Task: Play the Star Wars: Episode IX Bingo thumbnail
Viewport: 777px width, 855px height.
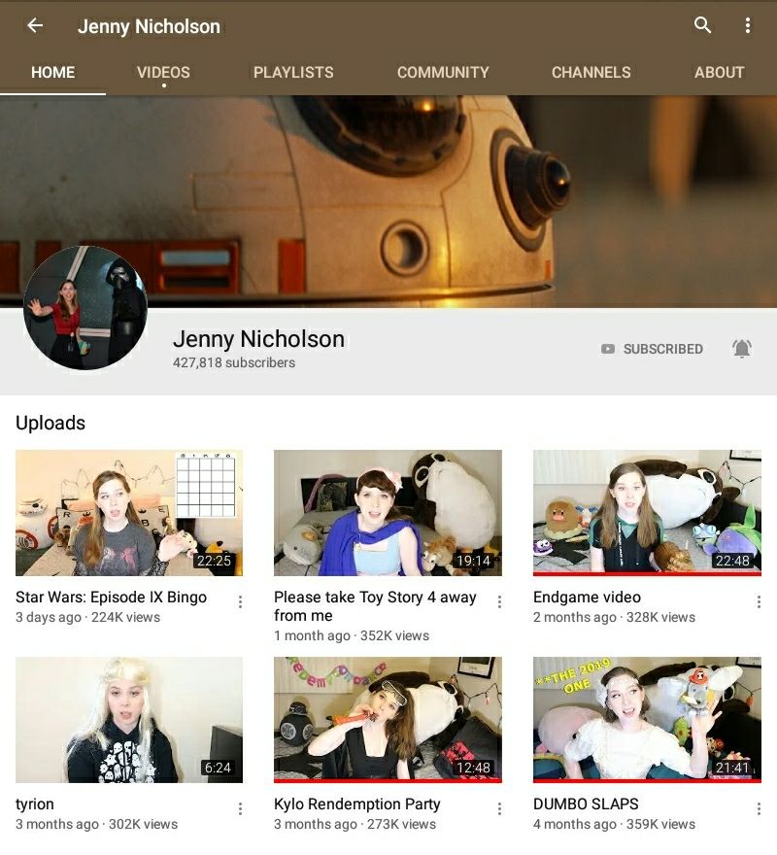Action: tap(129, 513)
